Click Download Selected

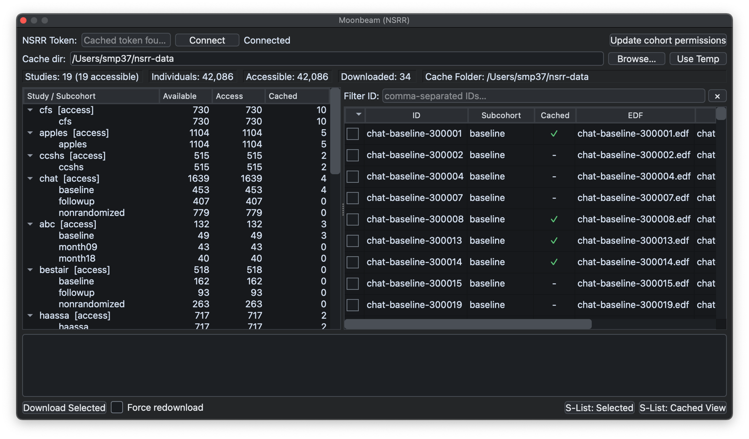click(x=65, y=408)
